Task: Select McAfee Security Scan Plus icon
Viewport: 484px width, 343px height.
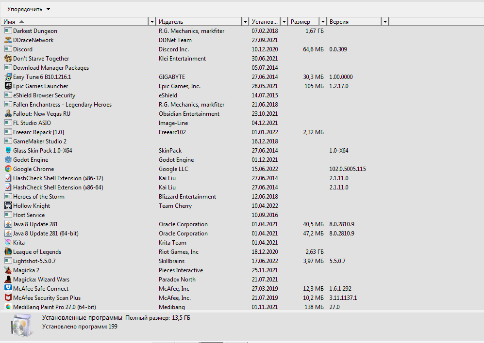Action: (8, 297)
